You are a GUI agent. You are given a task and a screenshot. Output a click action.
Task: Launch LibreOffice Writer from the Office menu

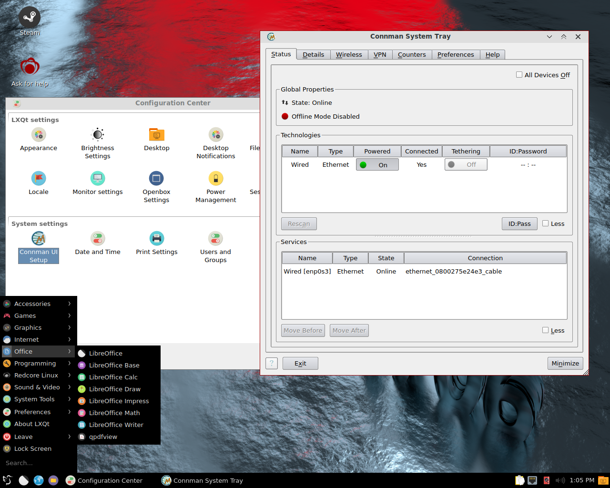click(118, 425)
